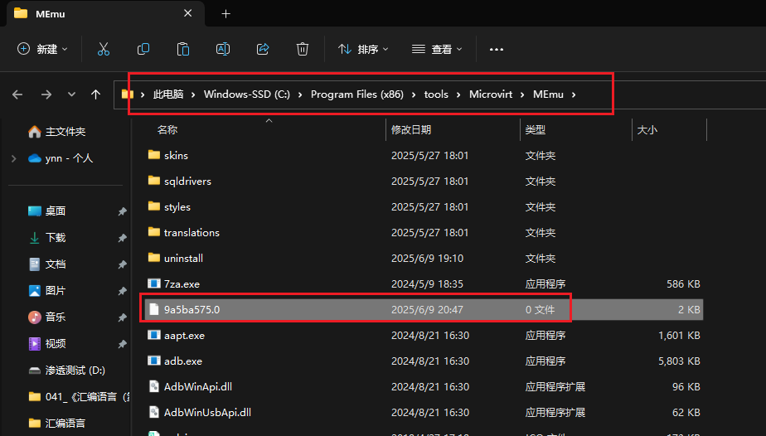Sort by 修改日期 column header
Viewport: 766px width, 436px height.
[411, 130]
